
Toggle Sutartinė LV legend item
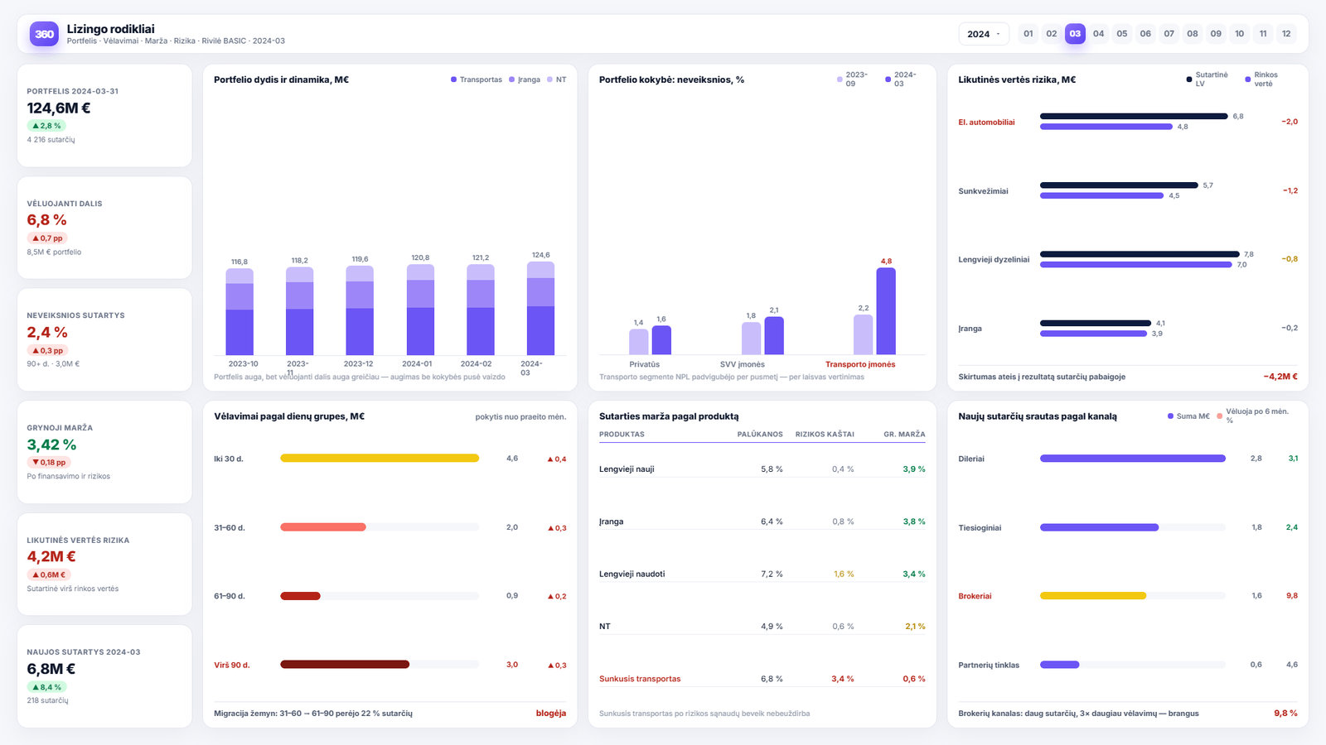click(x=1207, y=79)
